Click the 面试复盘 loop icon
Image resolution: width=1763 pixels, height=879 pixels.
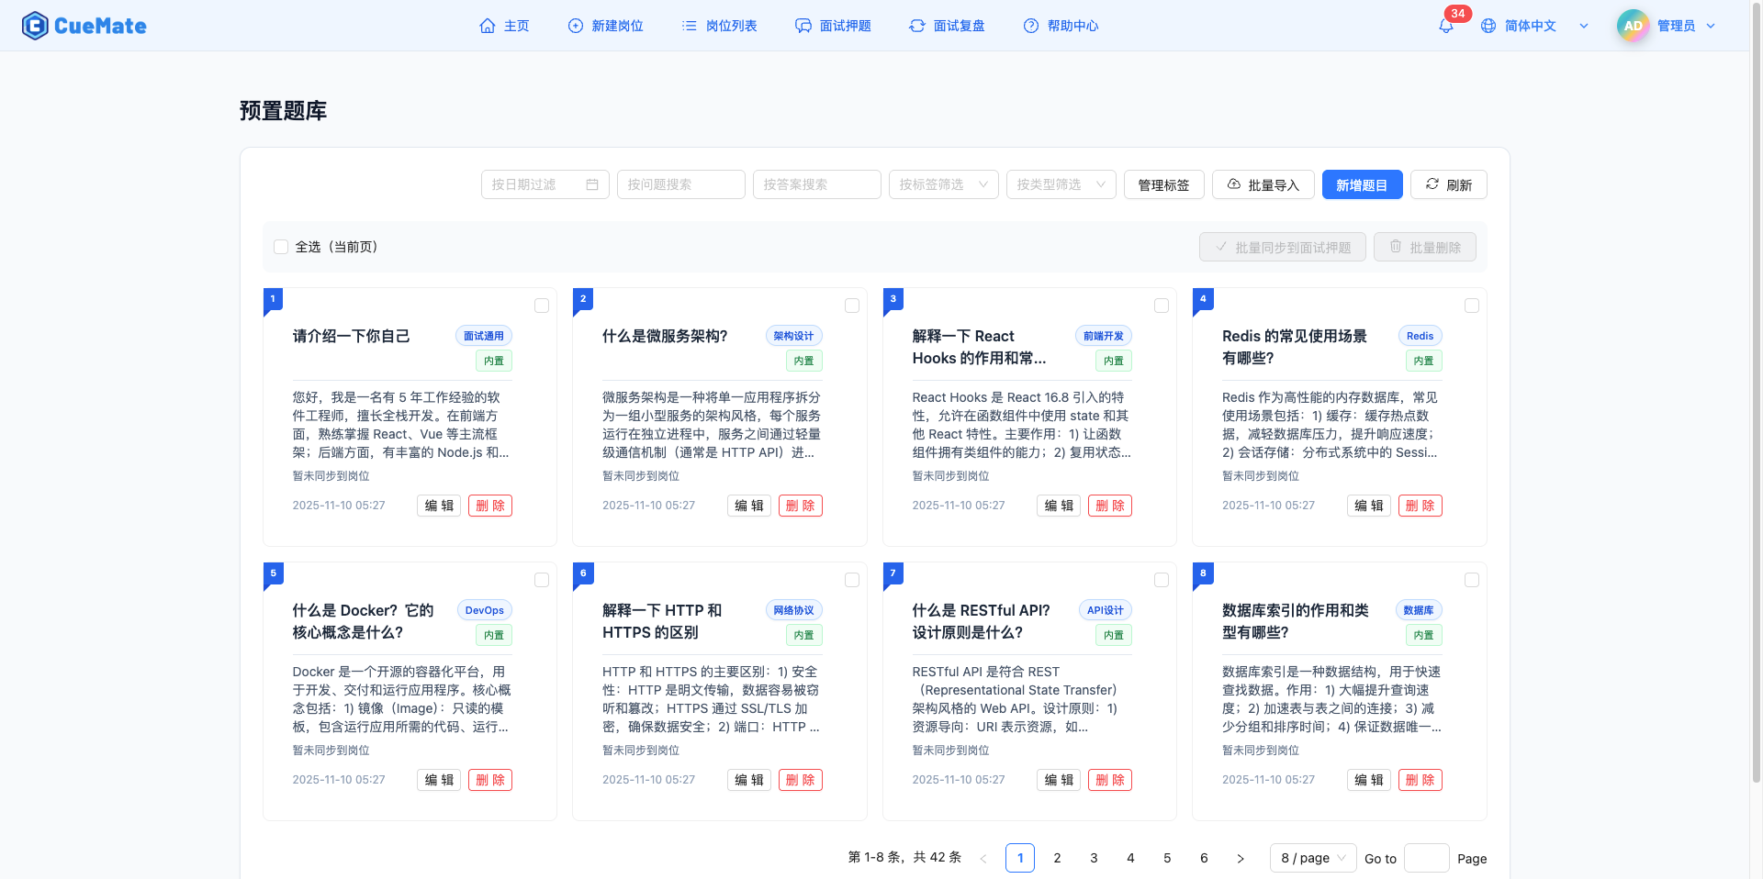pyautogui.click(x=916, y=26)
